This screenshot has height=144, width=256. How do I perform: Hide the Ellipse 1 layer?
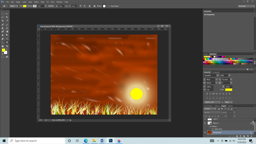tap(205, 123)
